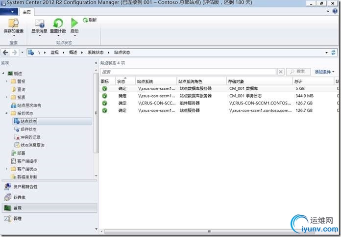Open the navigation history dropdown arrow

click(x=22, y=53)
